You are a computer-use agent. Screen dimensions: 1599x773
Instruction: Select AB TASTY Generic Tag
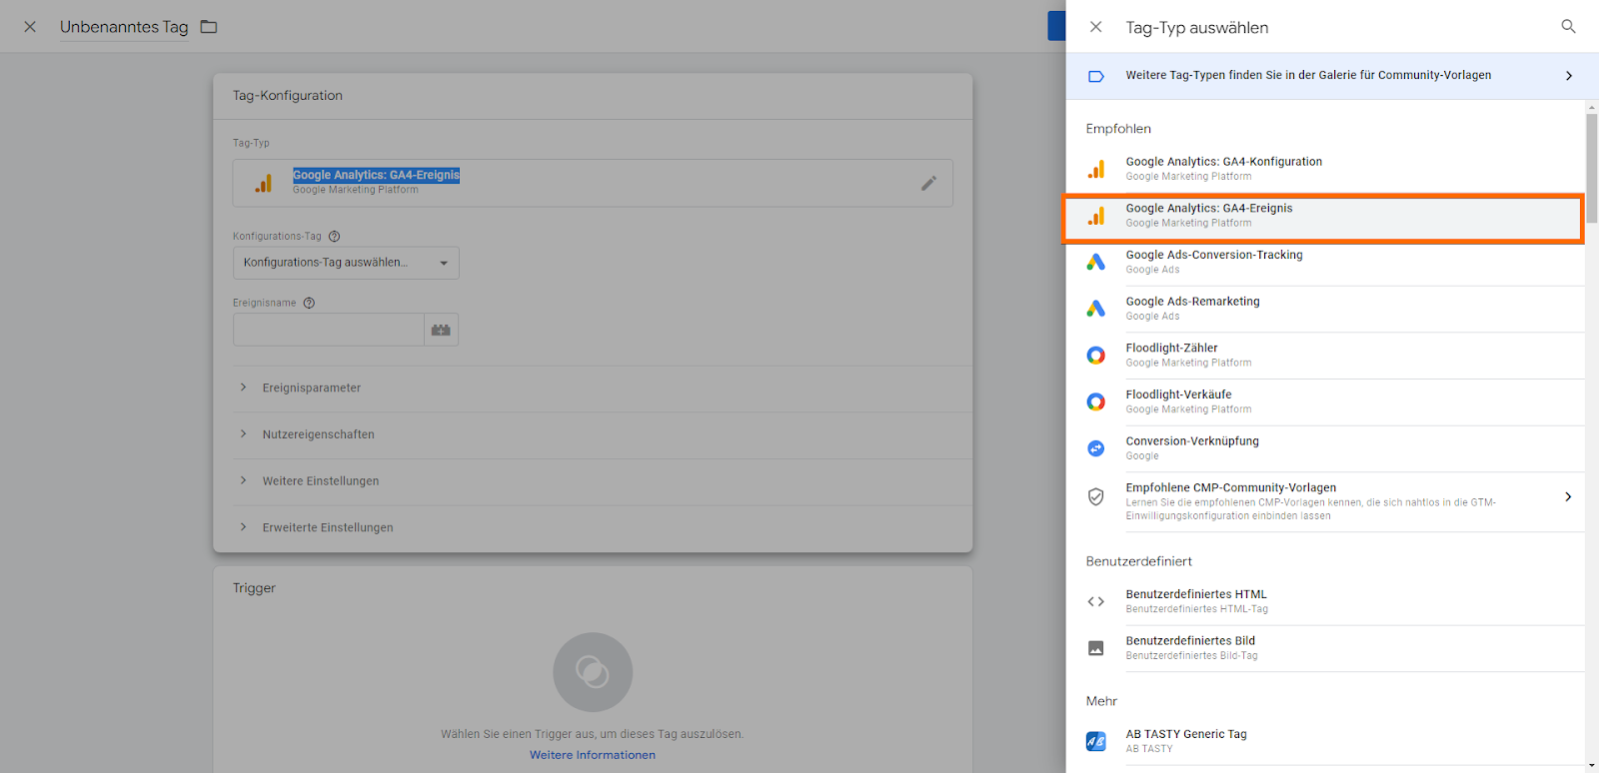click(x=1325, y=741)
